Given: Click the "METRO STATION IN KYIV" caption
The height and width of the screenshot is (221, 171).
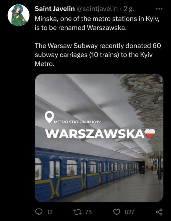Looking at the screenshot, I should pos(77,122).
